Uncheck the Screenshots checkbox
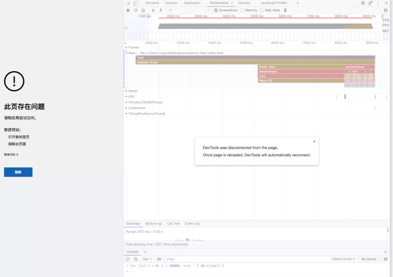This screenshot has width=393, height=277. (x=216, y=10)
